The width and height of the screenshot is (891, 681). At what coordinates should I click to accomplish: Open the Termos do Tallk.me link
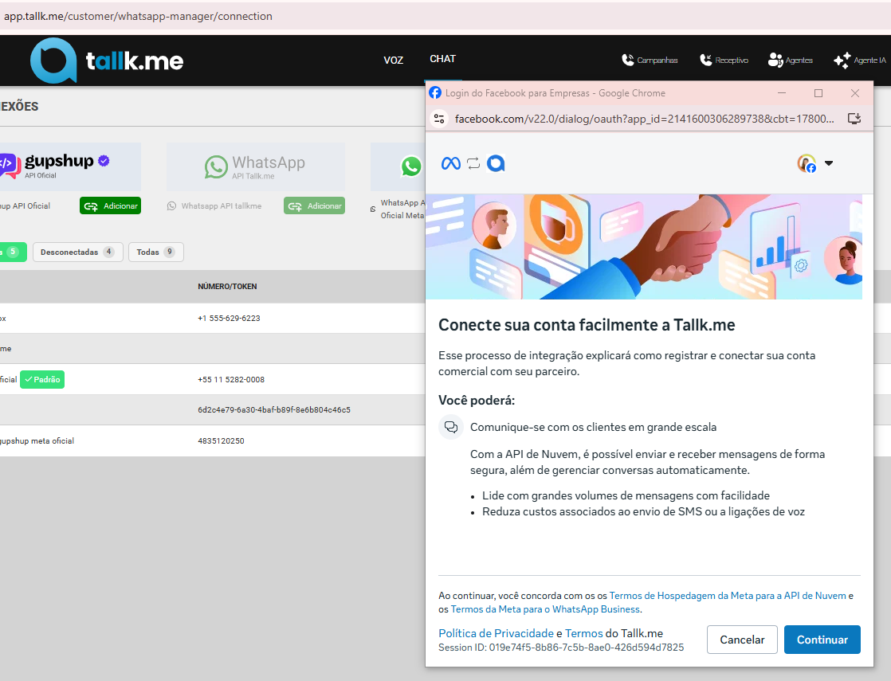point(583,633)
